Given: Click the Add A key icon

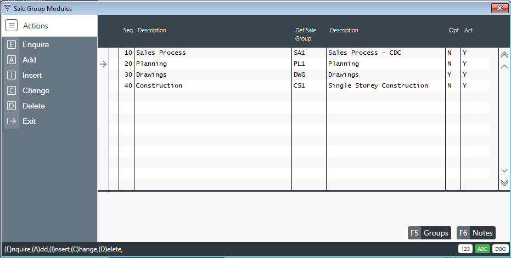Looking at the screenshot, I should click(12, 60).
